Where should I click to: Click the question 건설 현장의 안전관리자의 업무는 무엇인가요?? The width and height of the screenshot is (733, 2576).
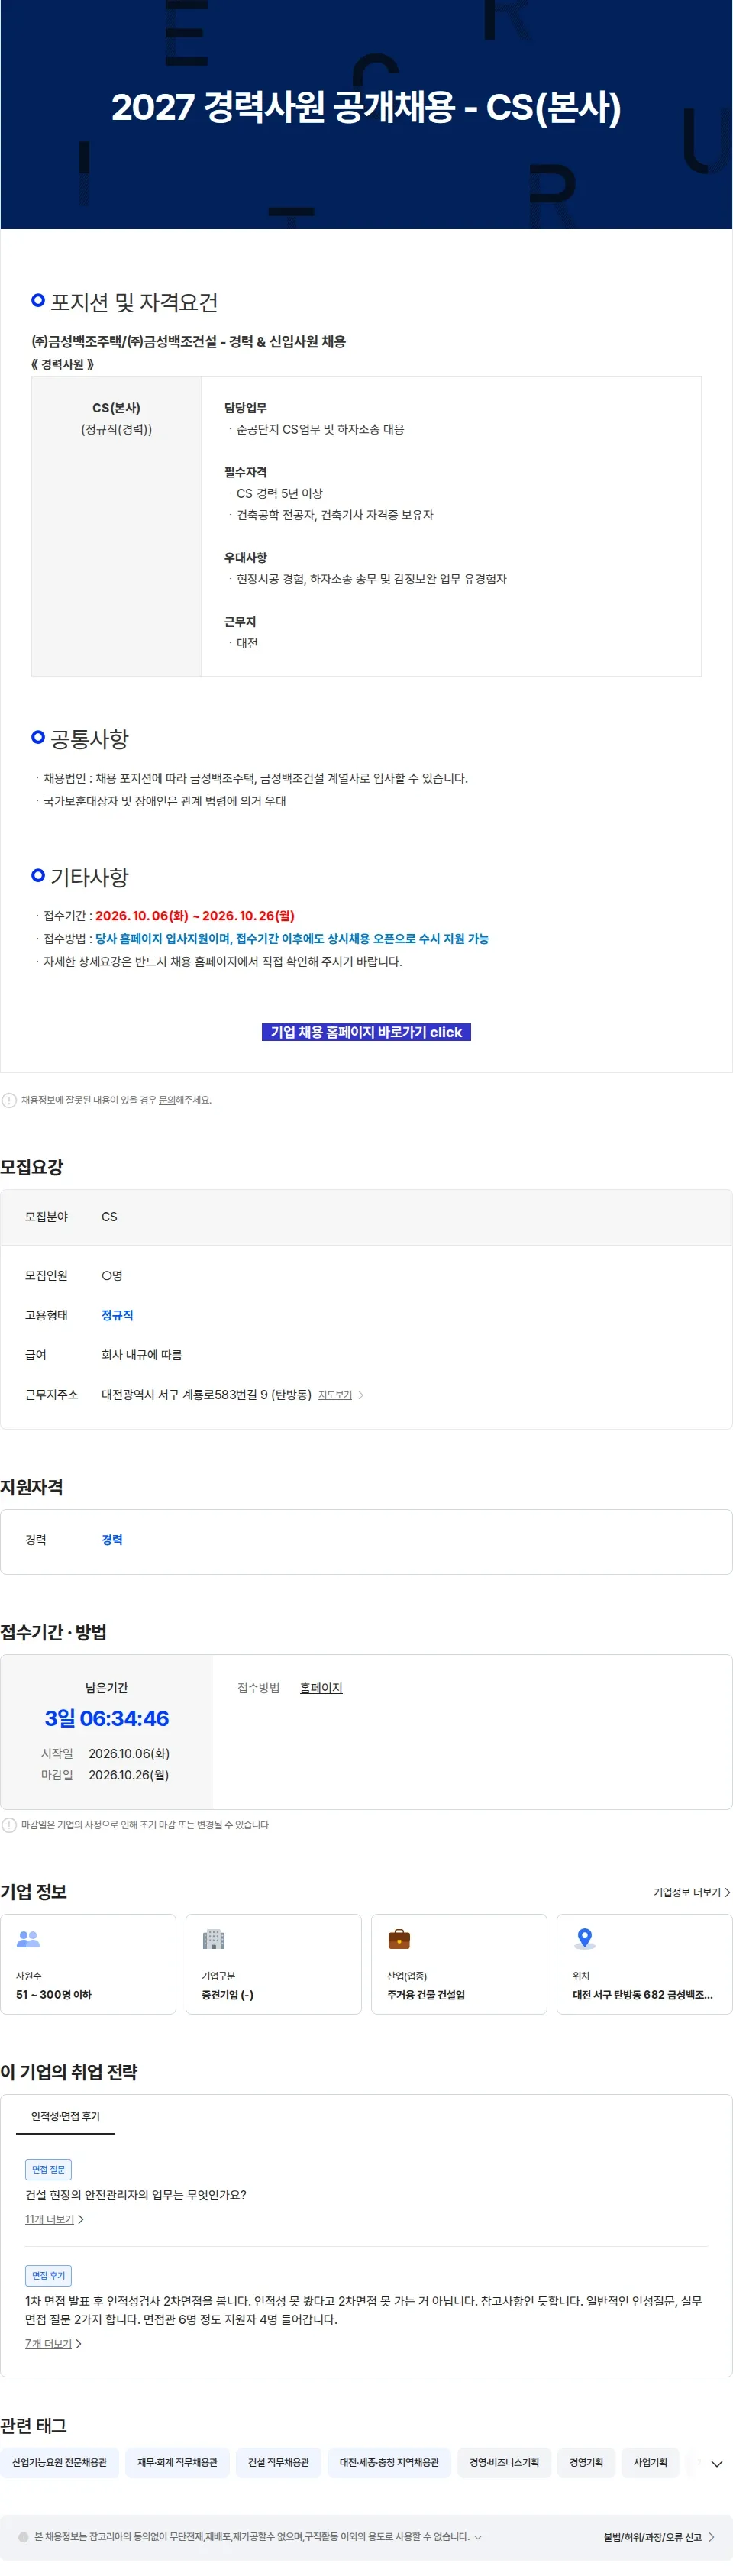pyautogui.click(x=136, y=2194)
